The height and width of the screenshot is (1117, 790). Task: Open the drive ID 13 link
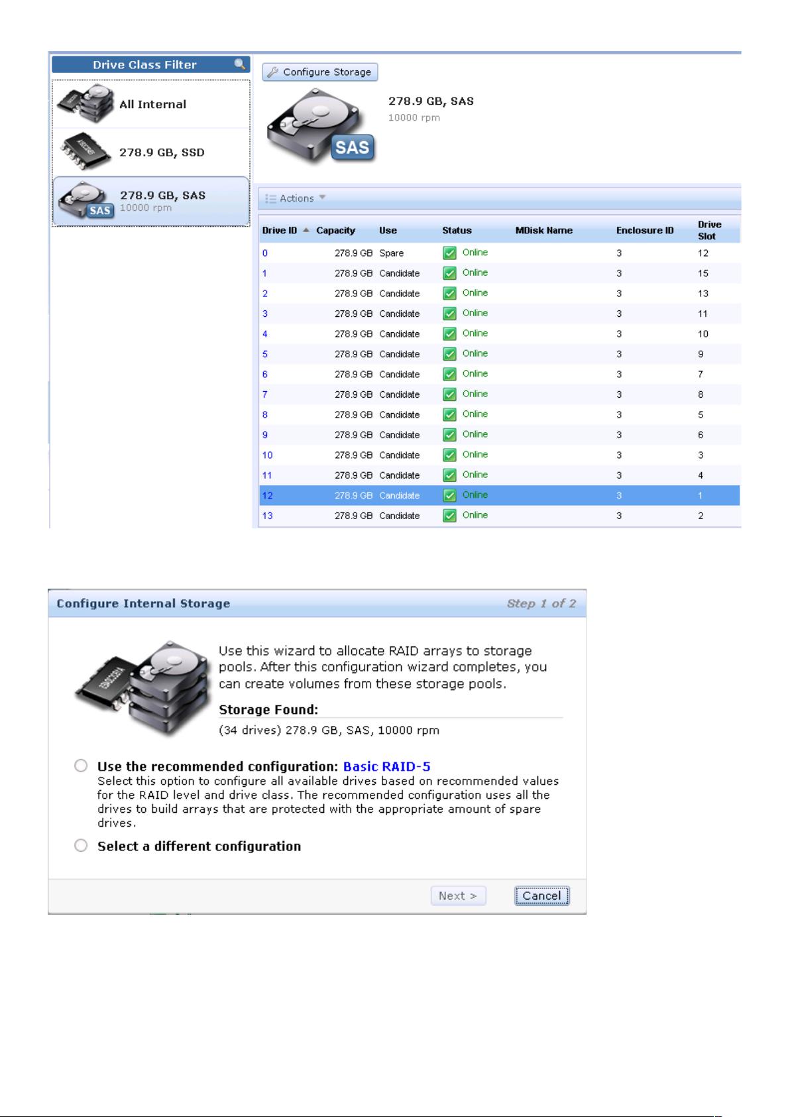tap(267, 516)
